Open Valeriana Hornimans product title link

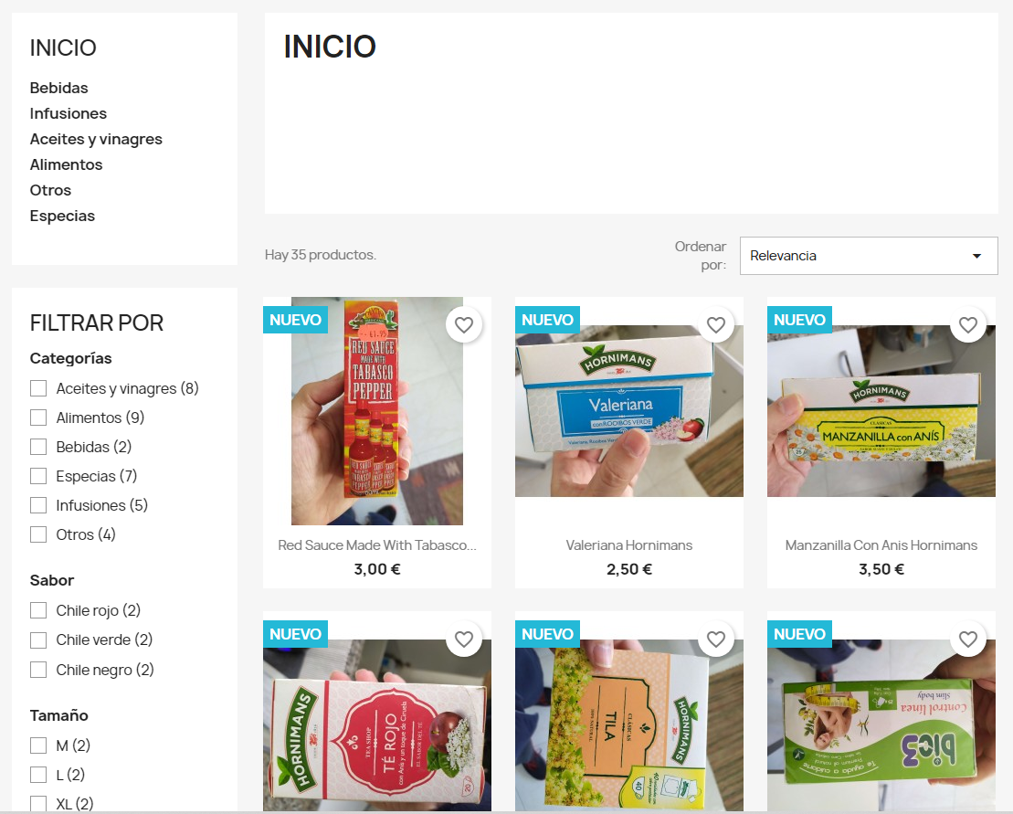629,545
